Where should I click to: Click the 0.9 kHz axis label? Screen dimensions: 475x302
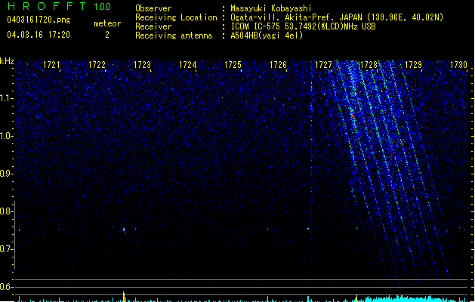point(6,174)
